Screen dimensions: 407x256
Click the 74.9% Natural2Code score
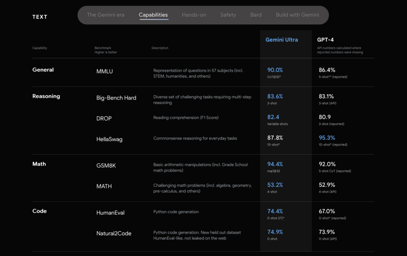[275, 232]
